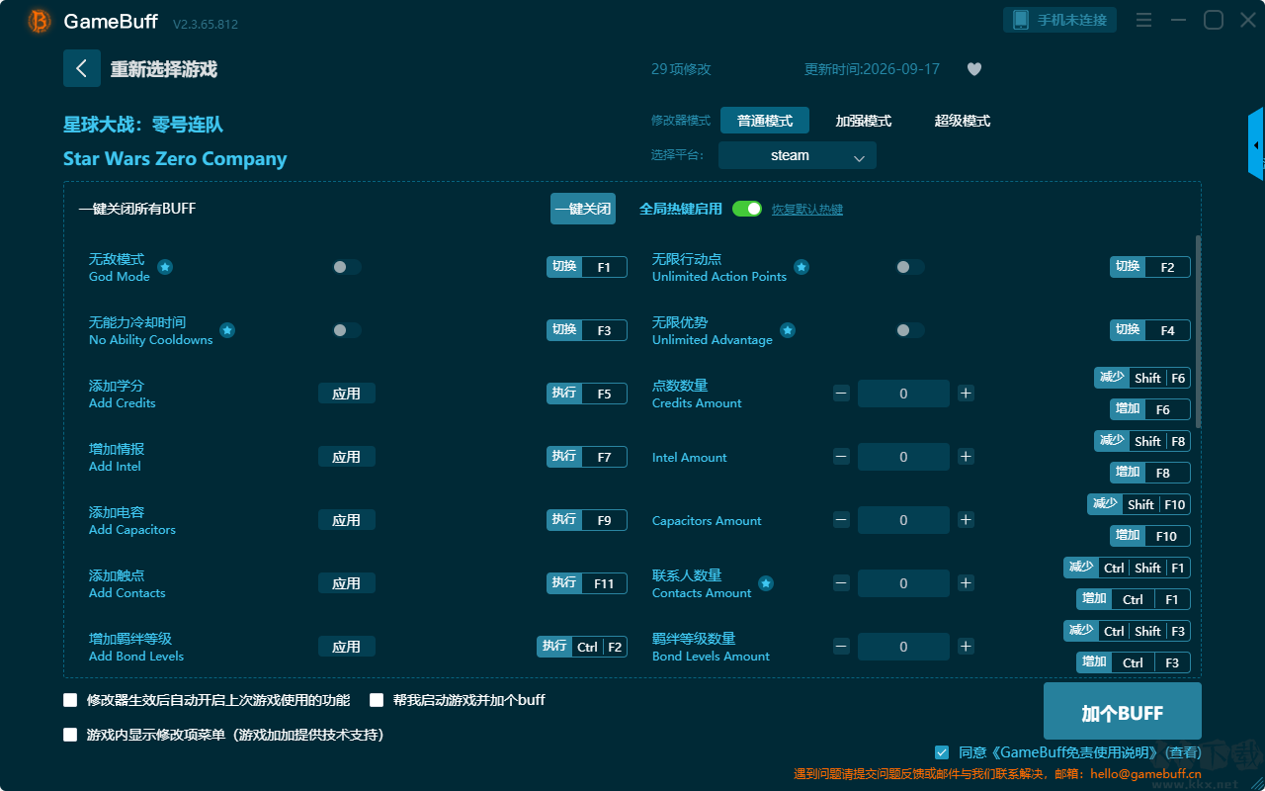Change the Add Credits F5 hotkey
Screen dimensions: 1265x791
(587, 394)
